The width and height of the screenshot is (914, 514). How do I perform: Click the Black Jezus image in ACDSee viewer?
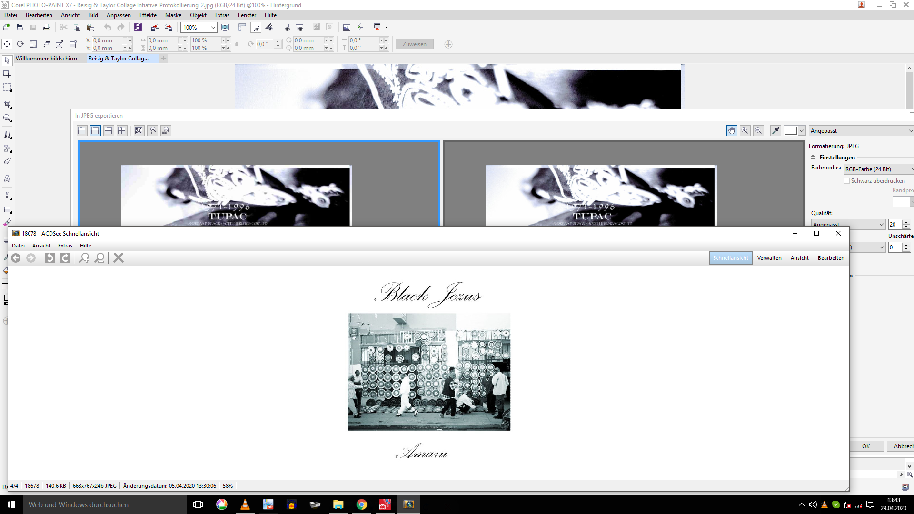coord(429,372)
